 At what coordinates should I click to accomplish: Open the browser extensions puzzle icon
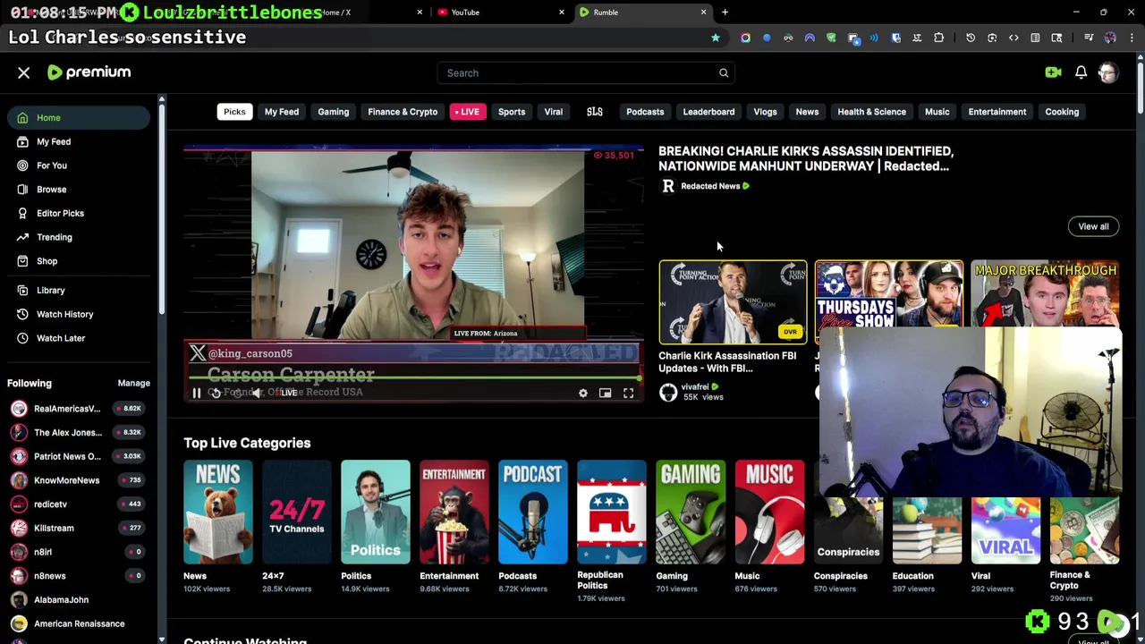pos(938,38)
